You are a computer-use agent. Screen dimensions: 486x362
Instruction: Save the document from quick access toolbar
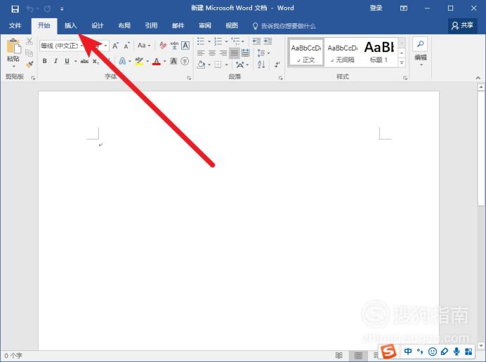(15, 8)
